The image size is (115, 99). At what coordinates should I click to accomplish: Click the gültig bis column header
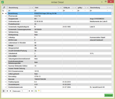pyautogui.click(x=80, y=8)
